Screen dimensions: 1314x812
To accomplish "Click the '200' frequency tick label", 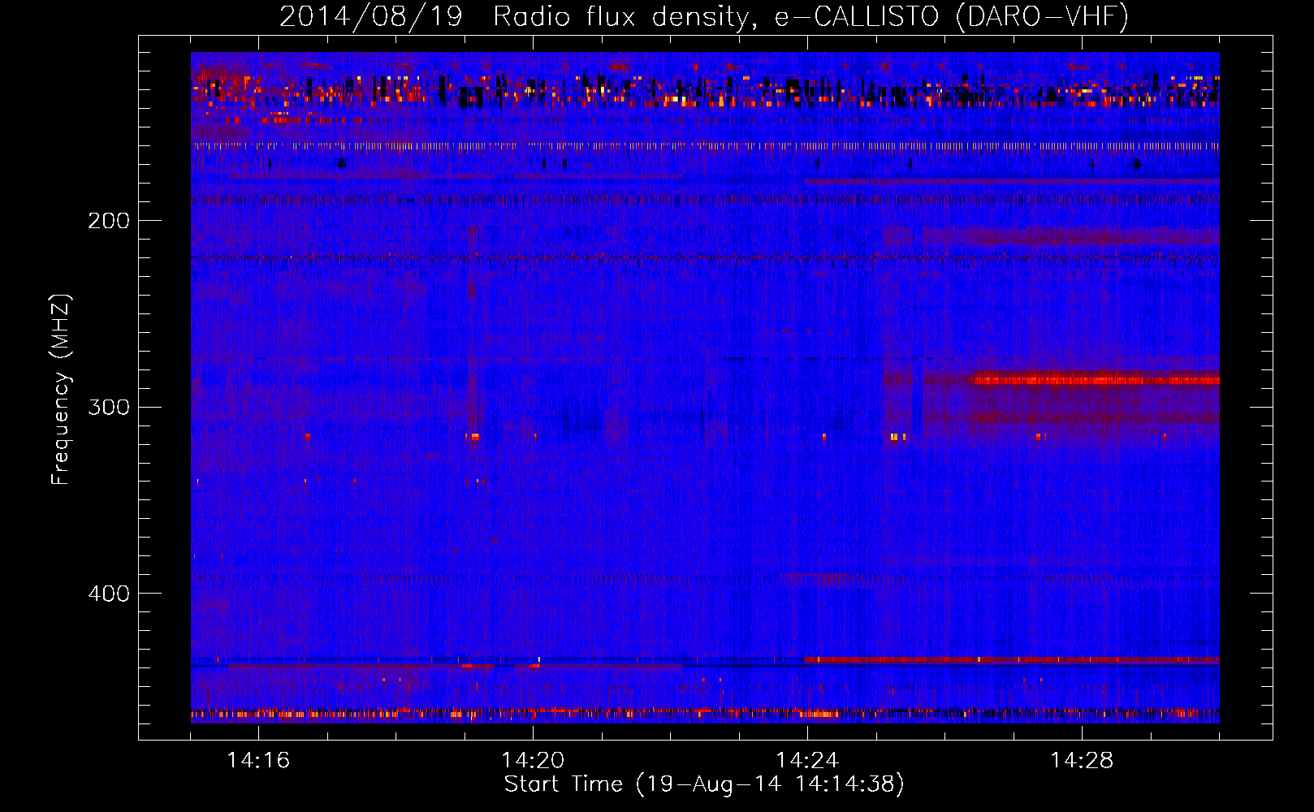I will tap(109, 221).
